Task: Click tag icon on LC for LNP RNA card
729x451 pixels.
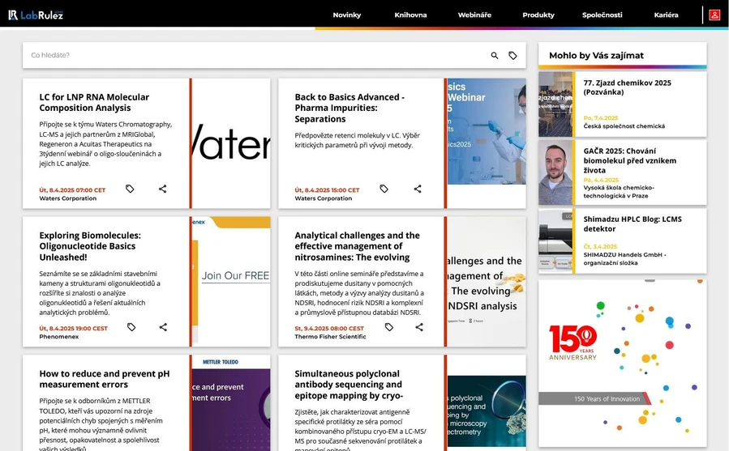Action: 130,189
